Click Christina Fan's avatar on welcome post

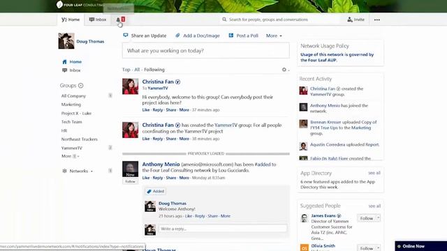[131, 86]
